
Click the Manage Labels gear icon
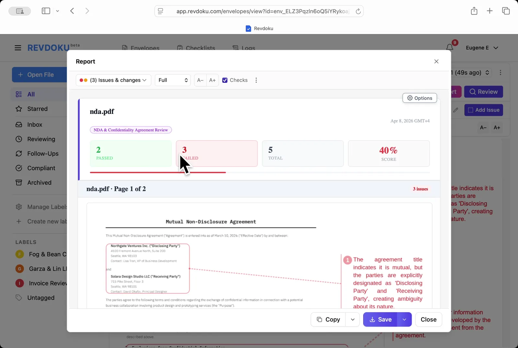pos(19,207)
